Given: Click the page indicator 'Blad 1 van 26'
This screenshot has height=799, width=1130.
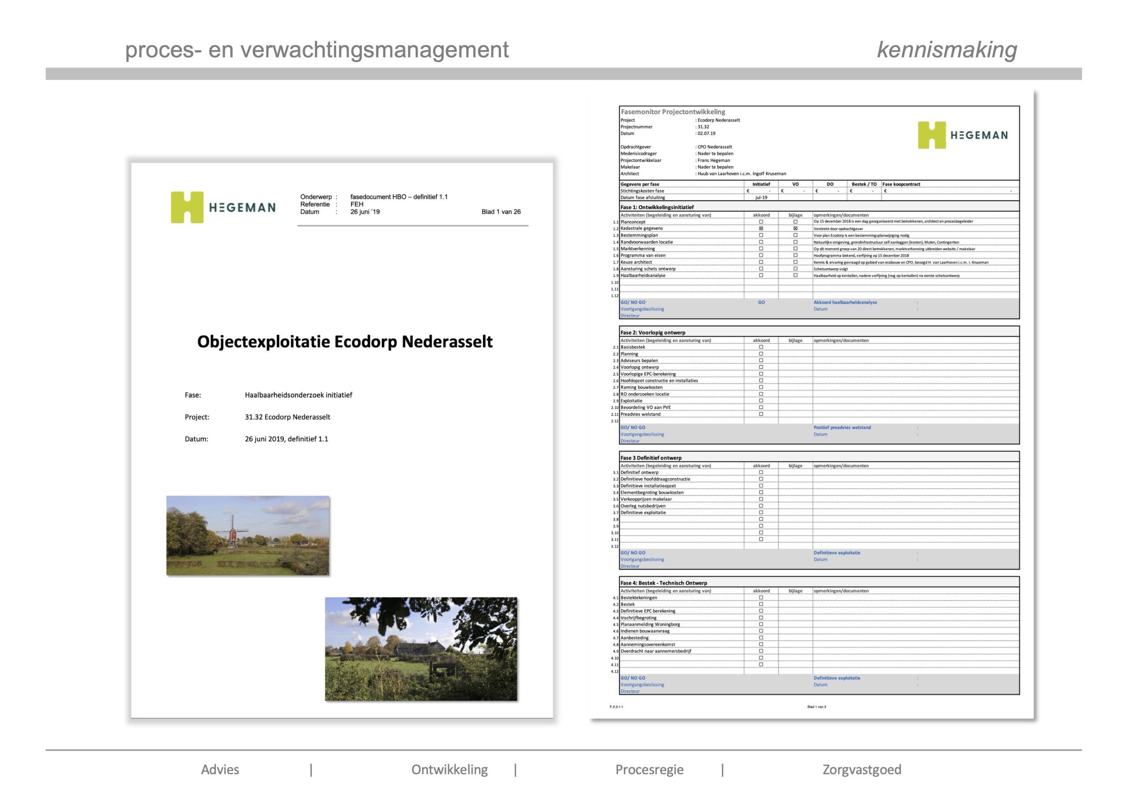Looking at the screenshot, I should pyautogui.click(x=501, y=212).
